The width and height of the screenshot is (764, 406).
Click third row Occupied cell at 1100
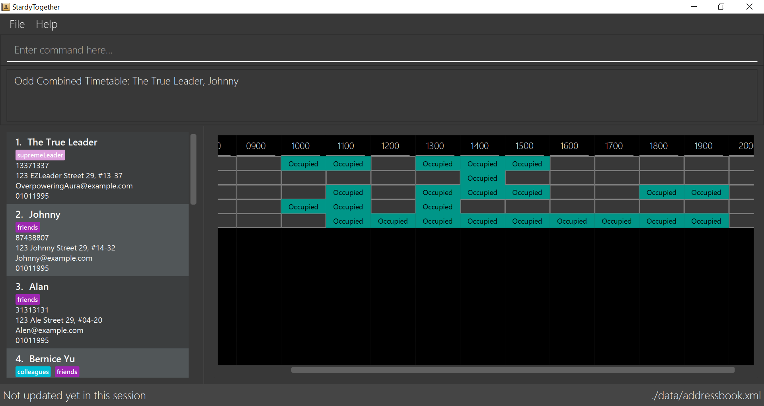point(348,193)
